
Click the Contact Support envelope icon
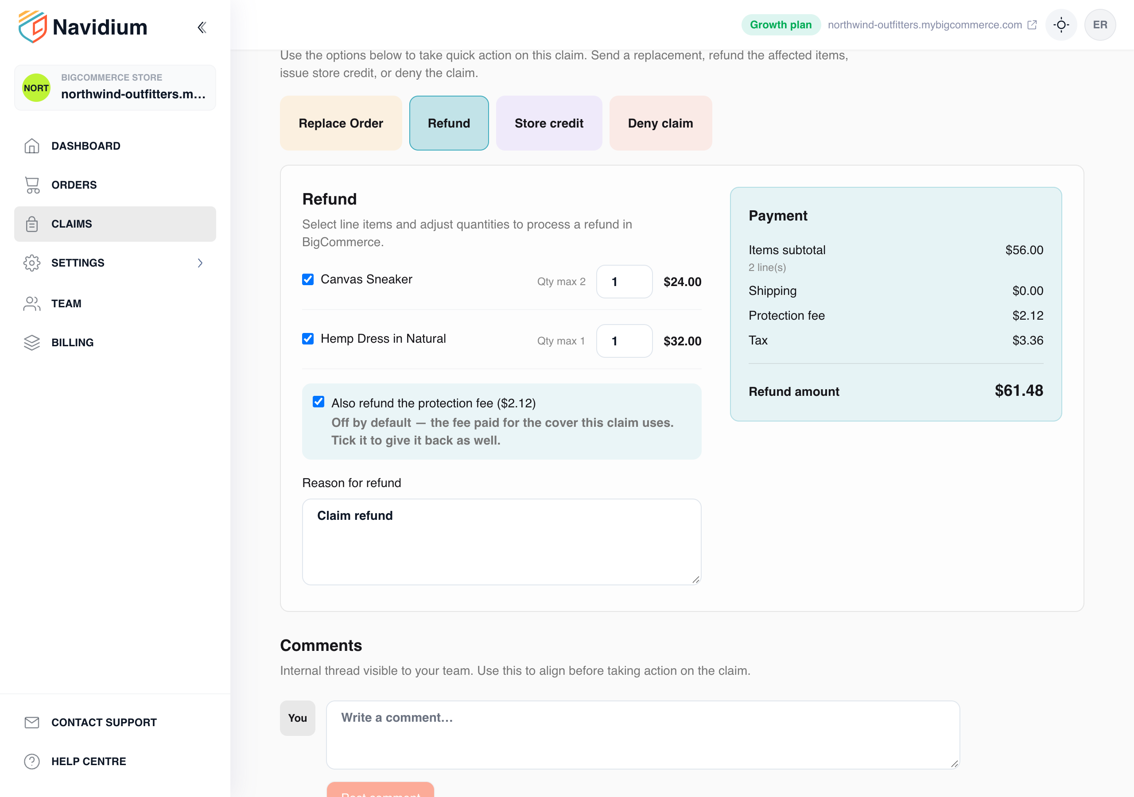31,723
